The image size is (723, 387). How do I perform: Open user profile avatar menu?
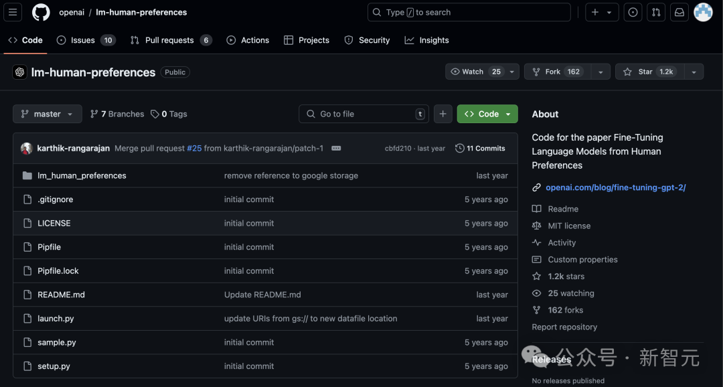click(x=703, y=12)
